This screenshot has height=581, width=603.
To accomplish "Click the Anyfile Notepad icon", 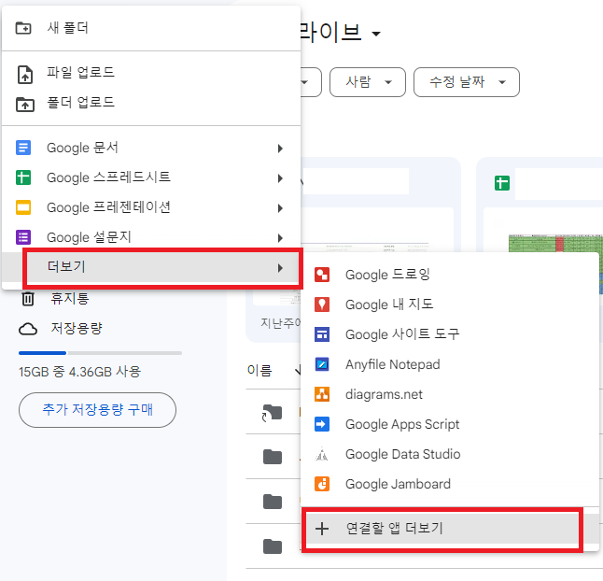I will (322, 364).
